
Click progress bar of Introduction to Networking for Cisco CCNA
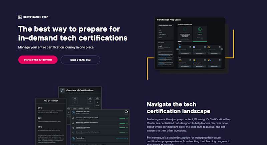(x=122, y=118)
